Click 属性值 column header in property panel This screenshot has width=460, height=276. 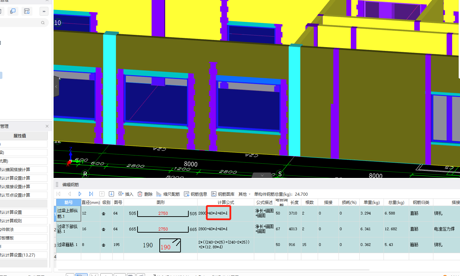20,136
